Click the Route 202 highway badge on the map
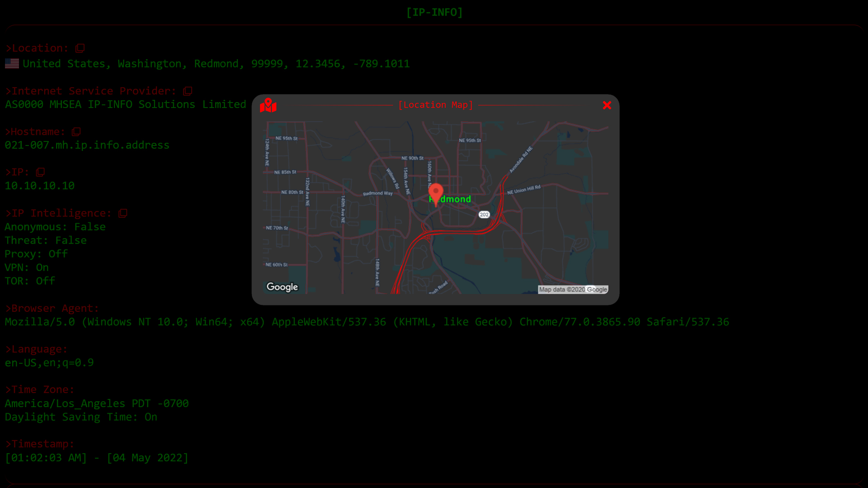 [484, 214]
